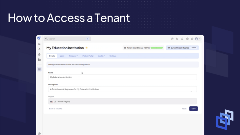The height and width of the screenshot is (135, 240).
Task: Click the globe icon in top bar
Action: [187, 39]
